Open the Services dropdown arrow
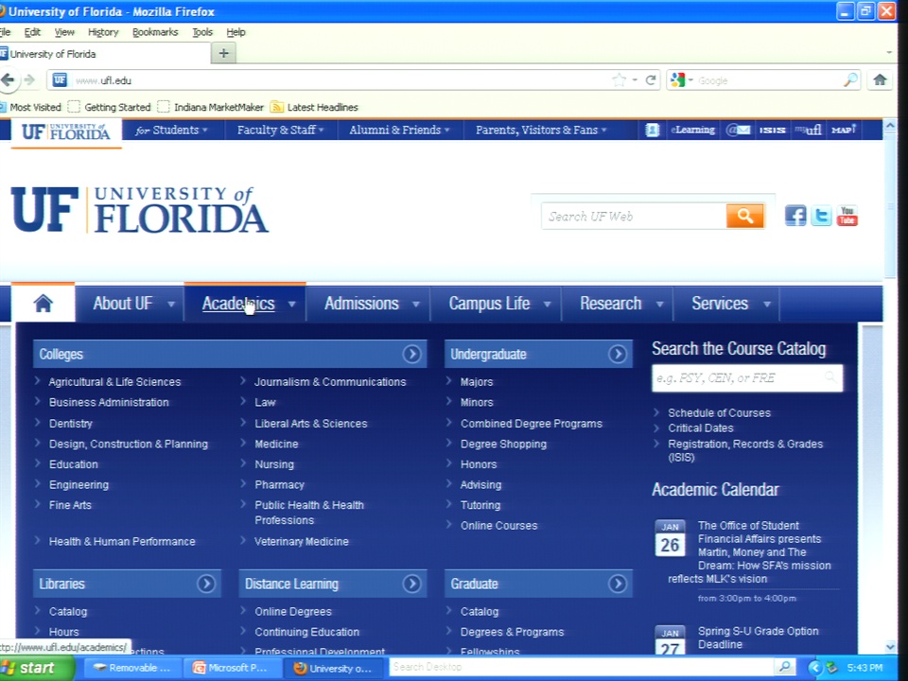Viewport: 908px width, 681px height. tap(767, 304)
